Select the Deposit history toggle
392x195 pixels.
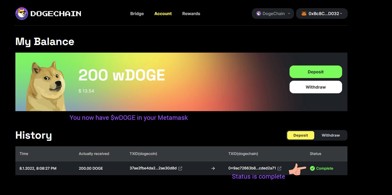(x=301, y=135)
